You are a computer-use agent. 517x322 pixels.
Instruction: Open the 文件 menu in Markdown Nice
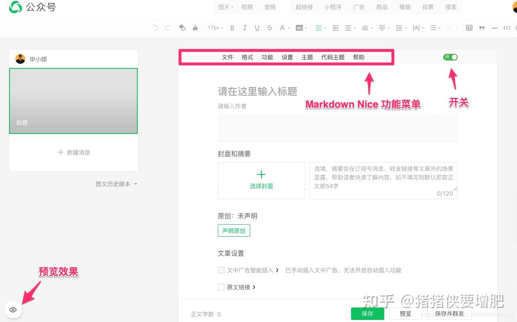coord(227,57)
